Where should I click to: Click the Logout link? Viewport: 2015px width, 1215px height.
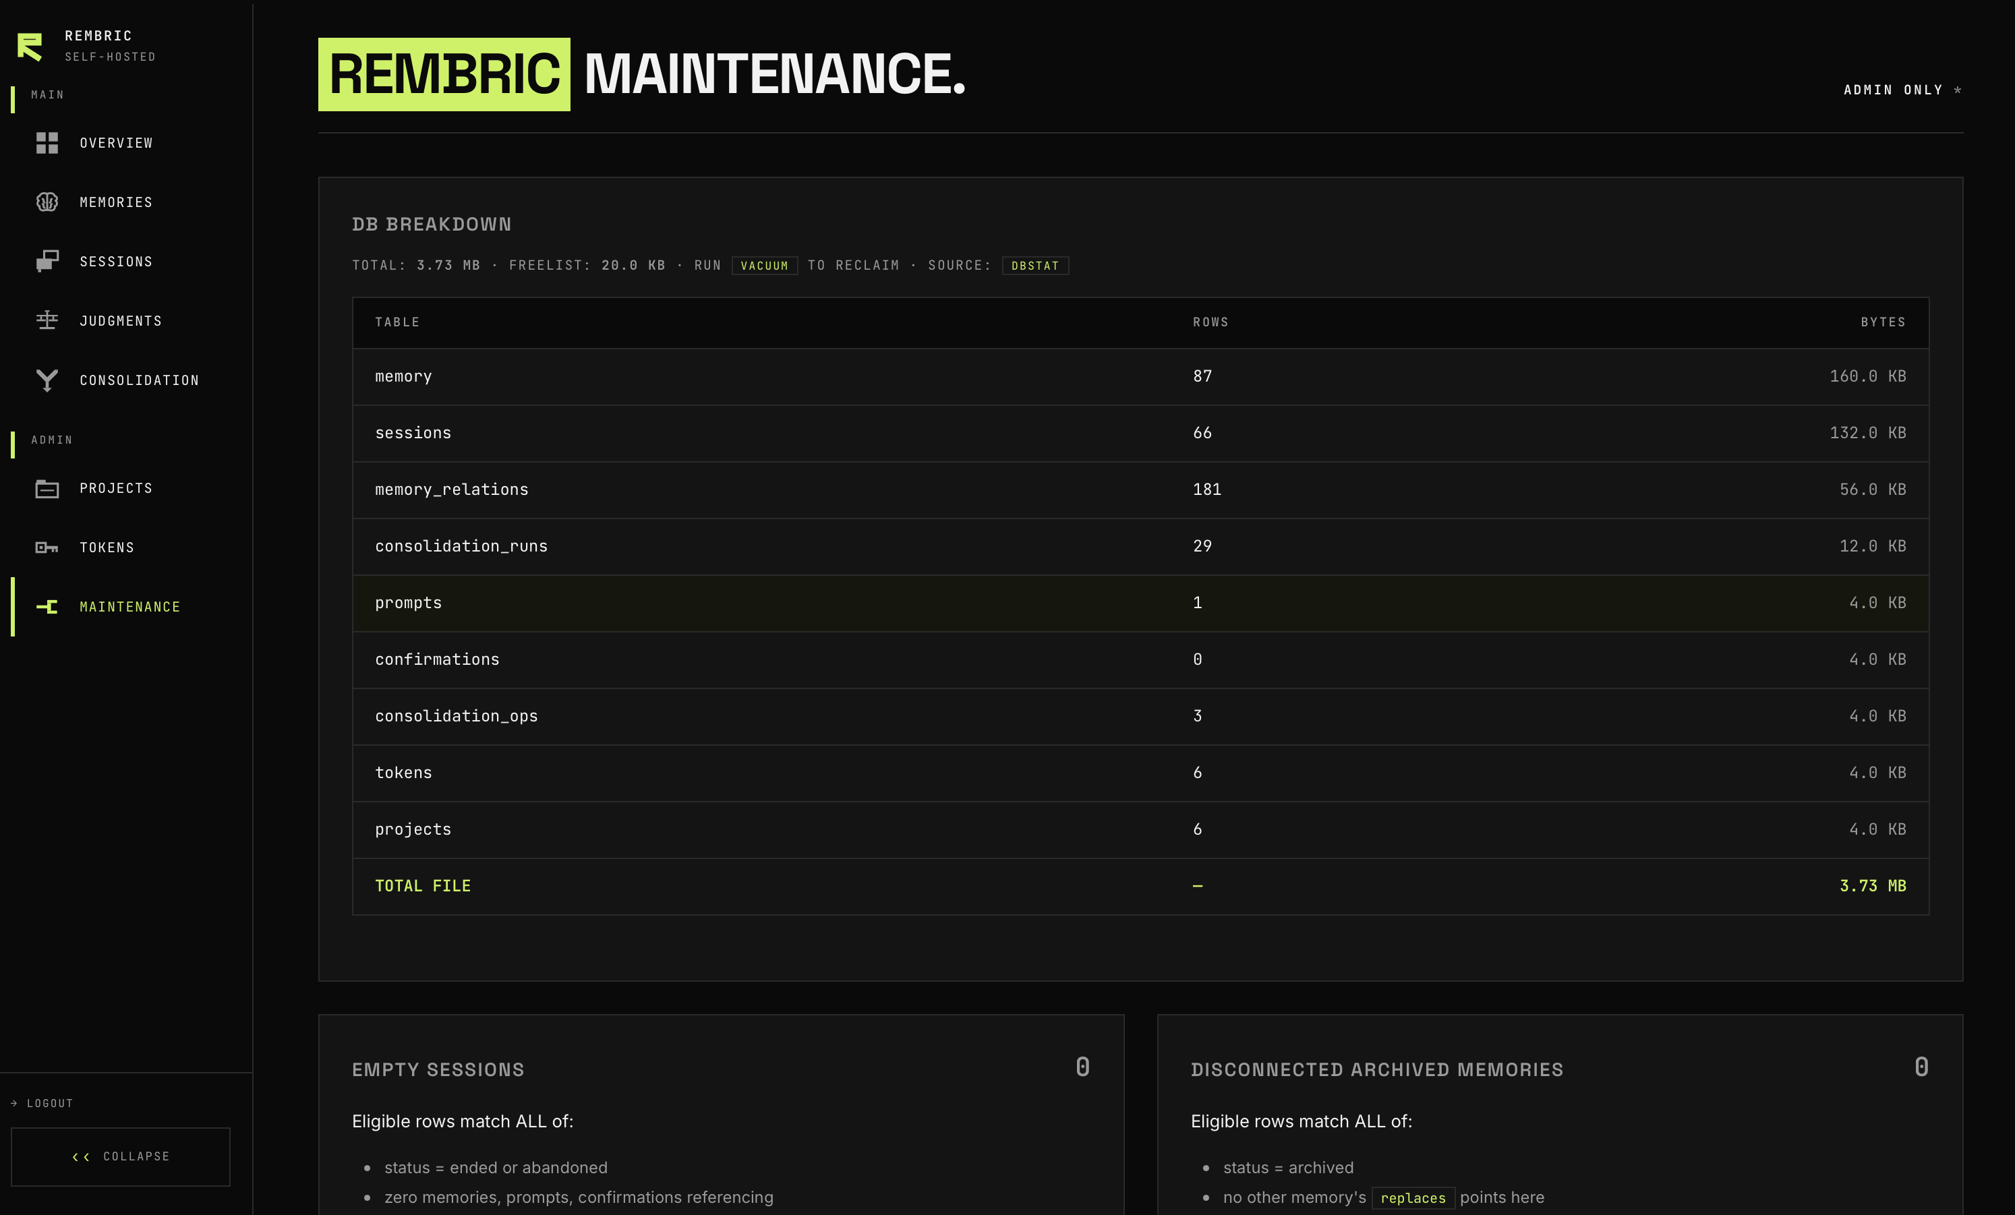tap(42, 1103)
